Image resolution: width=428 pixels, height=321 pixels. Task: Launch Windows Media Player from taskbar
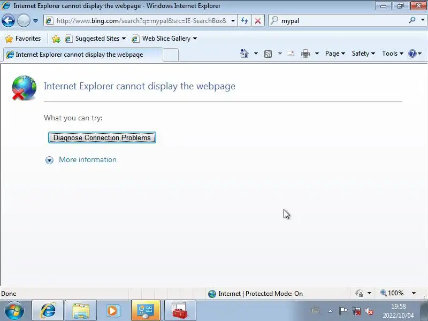(x=113, y=311)
